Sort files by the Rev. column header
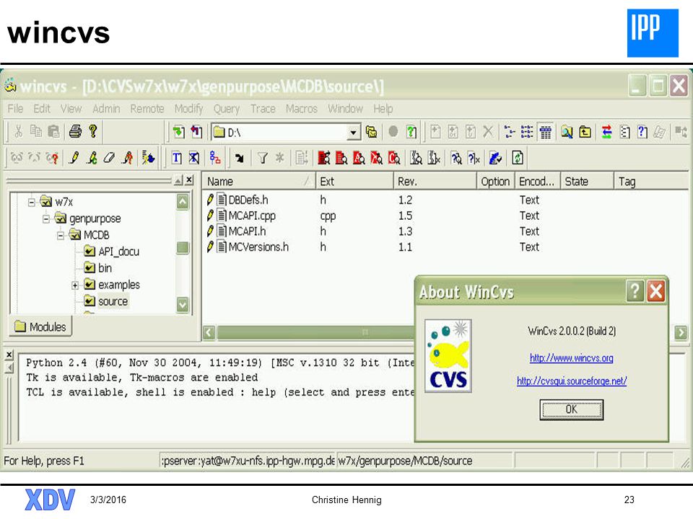The image size is (693, 519). tap(435, 182)
